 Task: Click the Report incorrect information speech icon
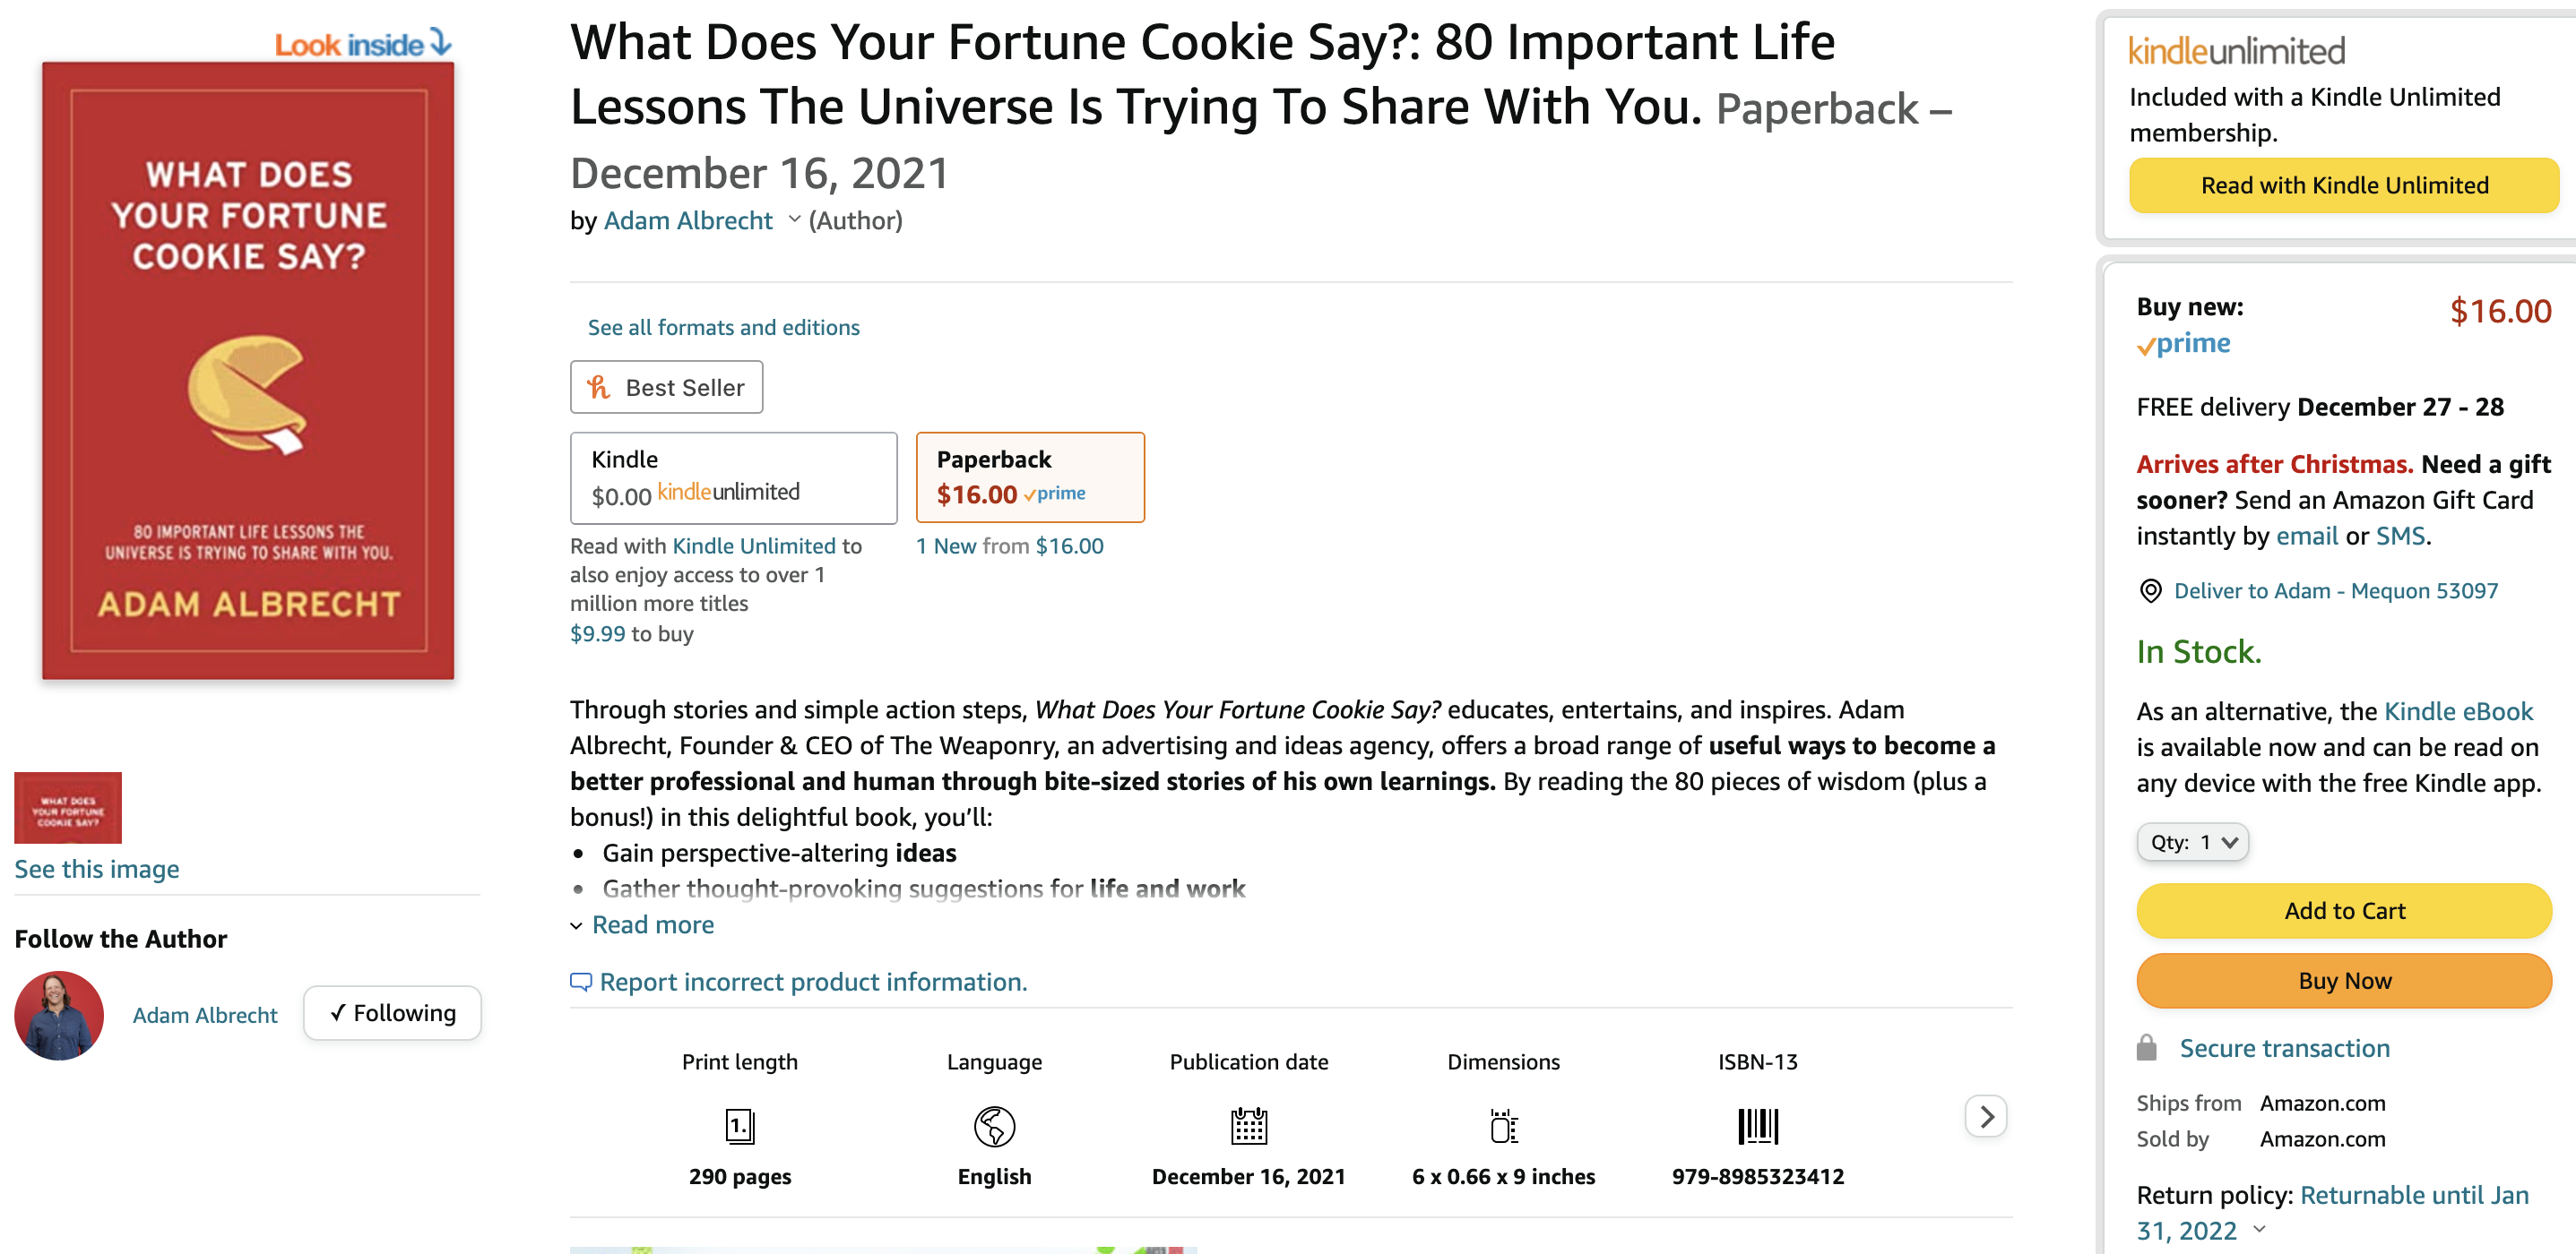[581, 983]
